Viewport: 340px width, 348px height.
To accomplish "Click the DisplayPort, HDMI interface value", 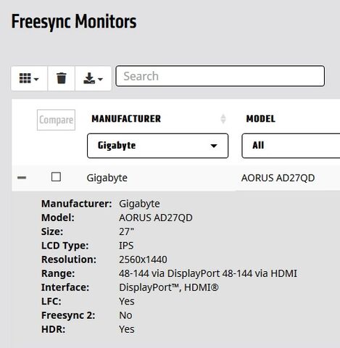I will [x=169, y=288].
